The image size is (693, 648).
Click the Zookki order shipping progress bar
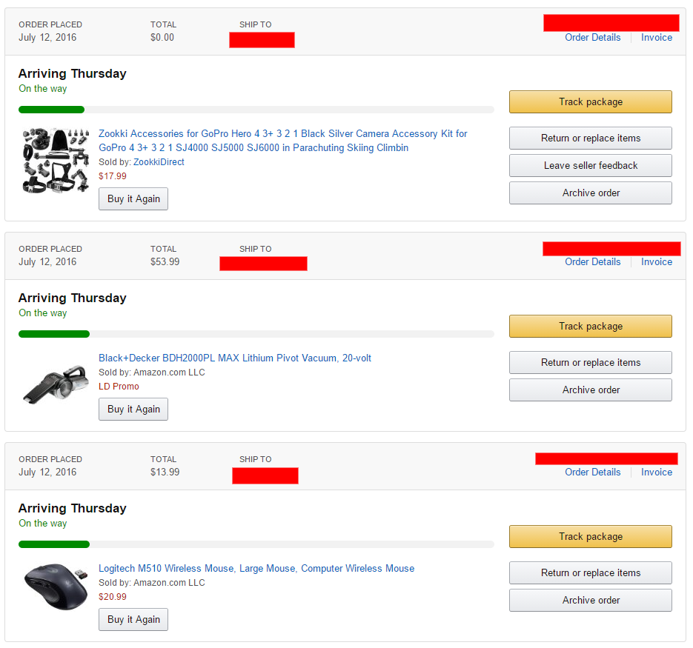point(256,110)
